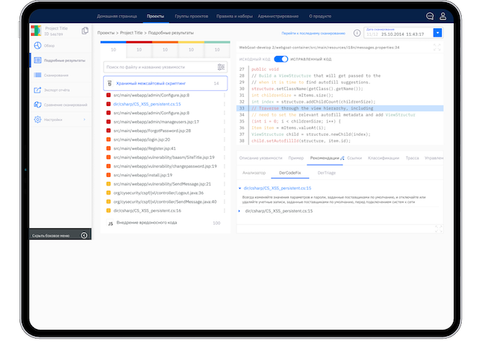Expand the recommendations panel to fullscreen
Image resolution: width=485 pixels, height=350 pixels.
(x=438, y=229)
